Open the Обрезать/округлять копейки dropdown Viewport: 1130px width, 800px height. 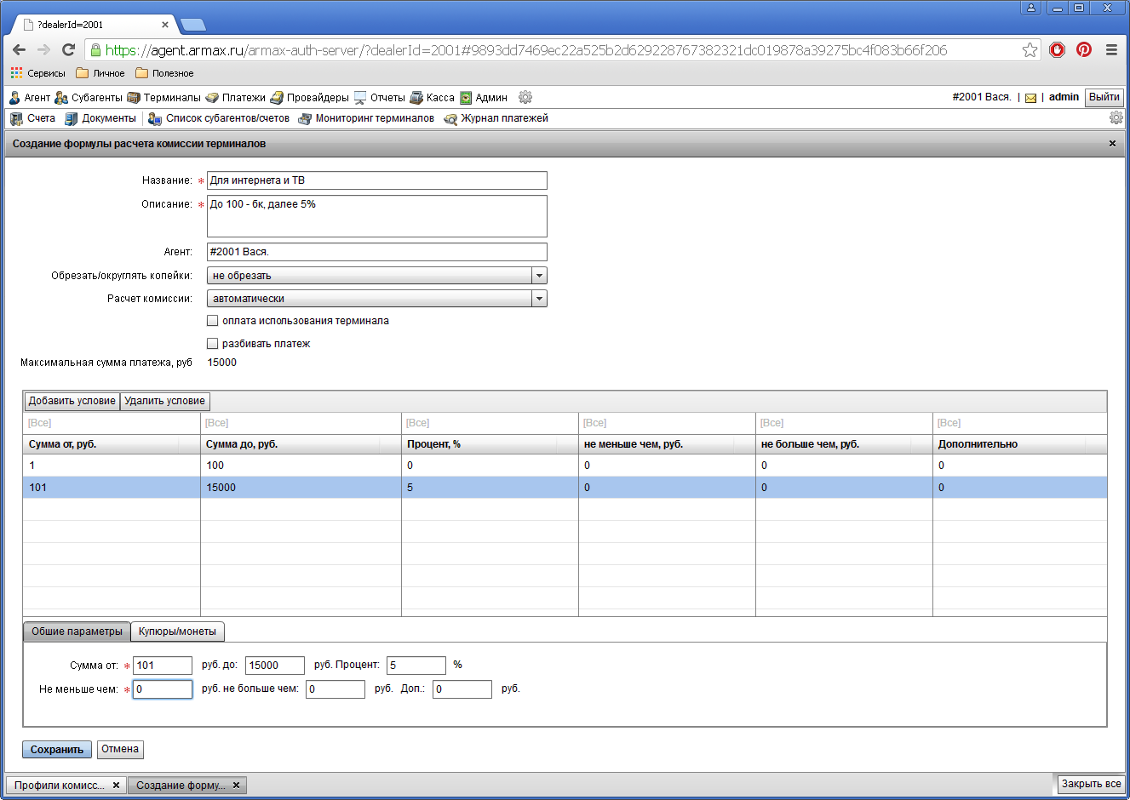click(x=377, y=276)
